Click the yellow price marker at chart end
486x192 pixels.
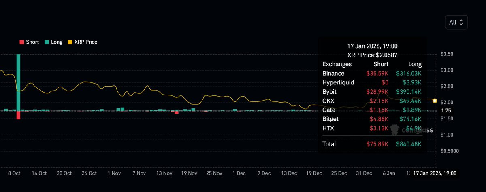435,100
